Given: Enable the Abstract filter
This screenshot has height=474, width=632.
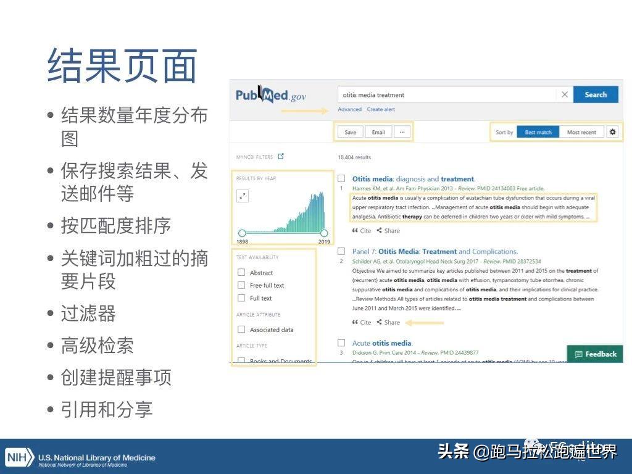Looking at the screenshot, I should pos(241,272).
